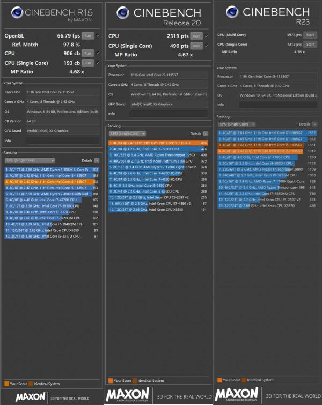
Task: Select the Xeon X5650 486 row in R23
Action: point(267,206)
